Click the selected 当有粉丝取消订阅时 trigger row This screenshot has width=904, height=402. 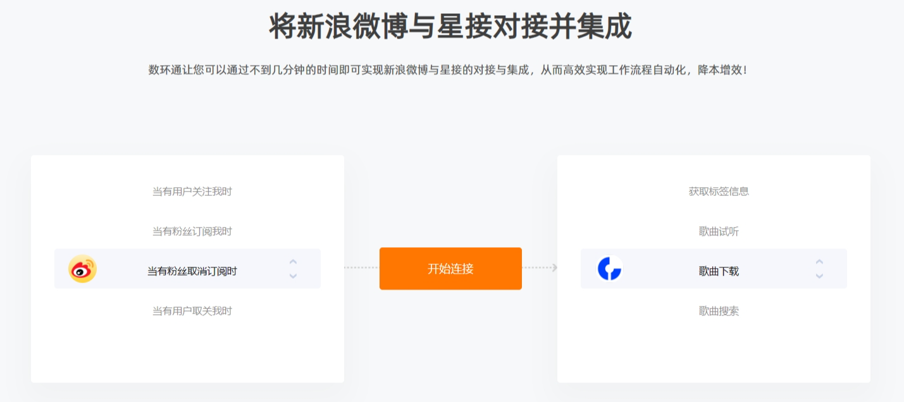187,269
